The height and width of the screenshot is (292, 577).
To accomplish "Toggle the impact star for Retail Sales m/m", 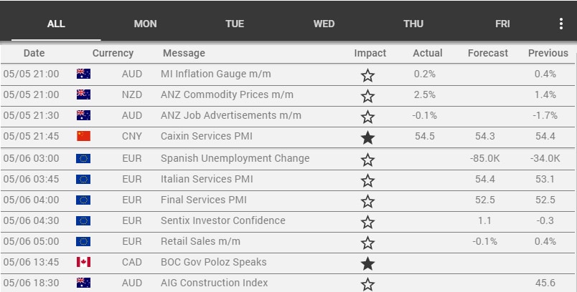I will tap(367, 243).
